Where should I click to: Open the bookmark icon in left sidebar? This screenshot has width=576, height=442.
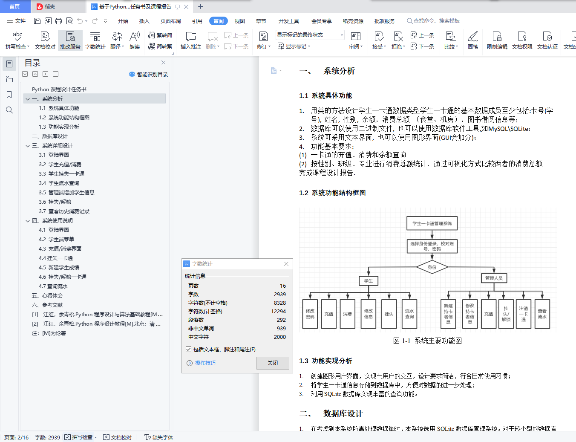pos(9,95)
